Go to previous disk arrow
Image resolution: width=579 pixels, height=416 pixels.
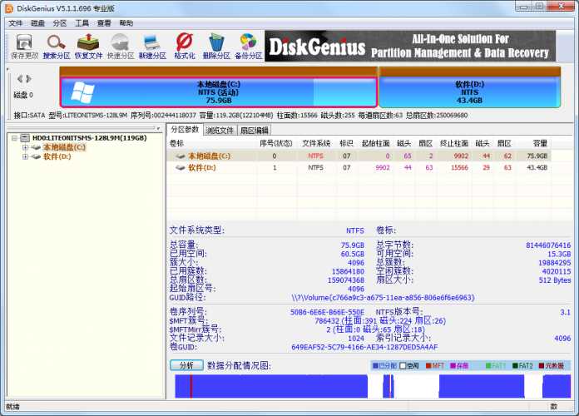point(20,79)
